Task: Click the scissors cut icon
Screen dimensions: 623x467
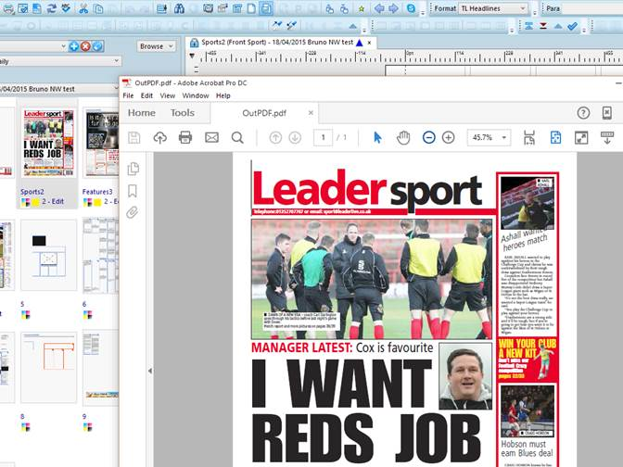Action: coord(83,8)
